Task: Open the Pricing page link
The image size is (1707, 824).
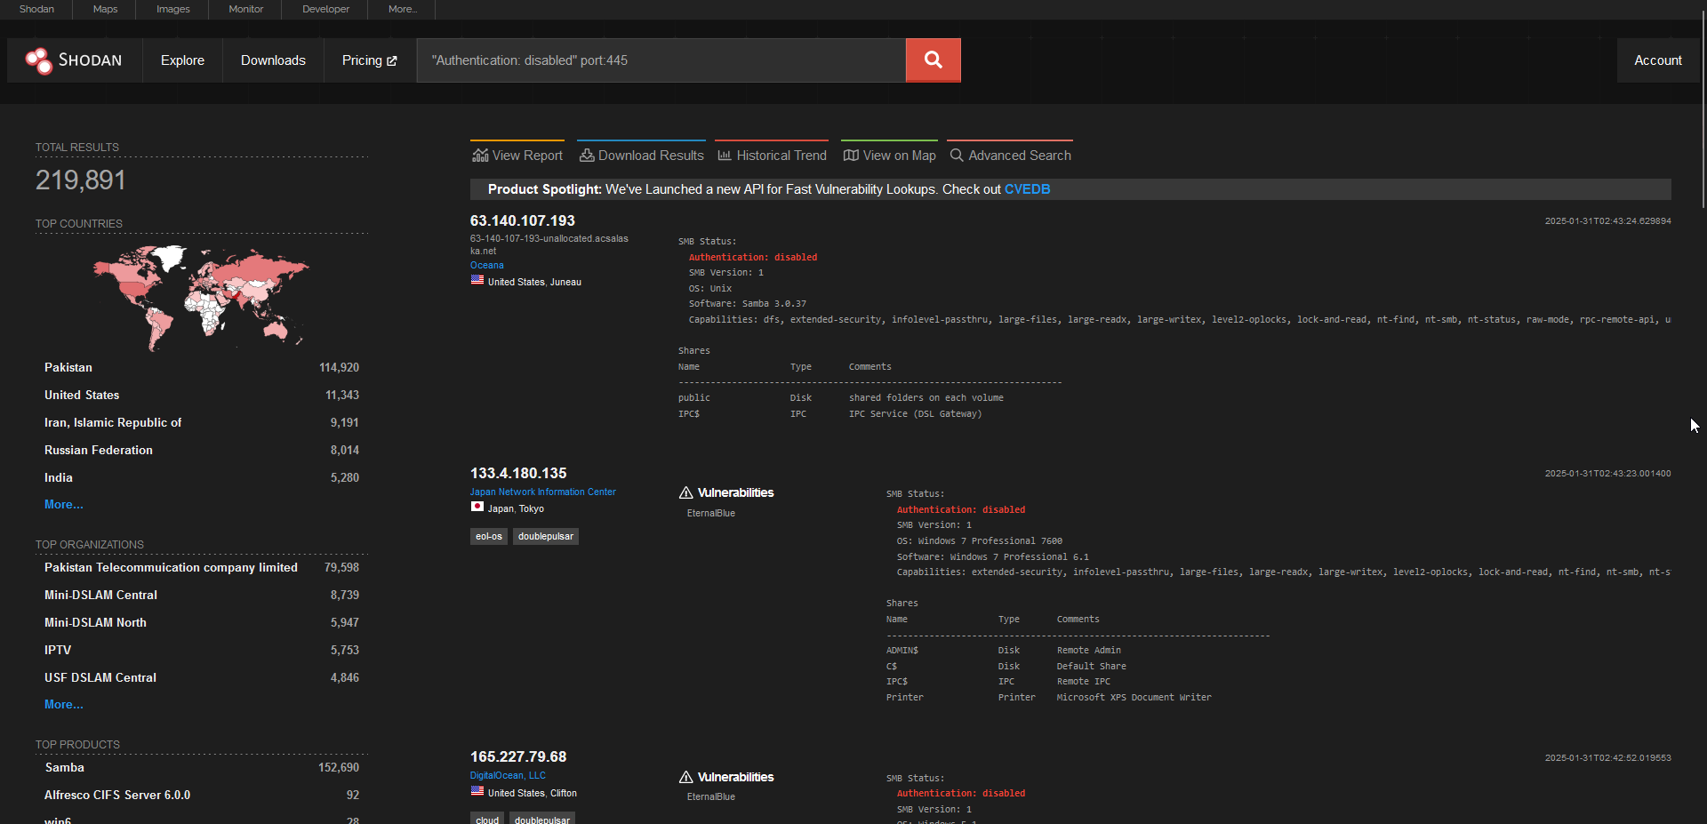Action: (369, 60)
